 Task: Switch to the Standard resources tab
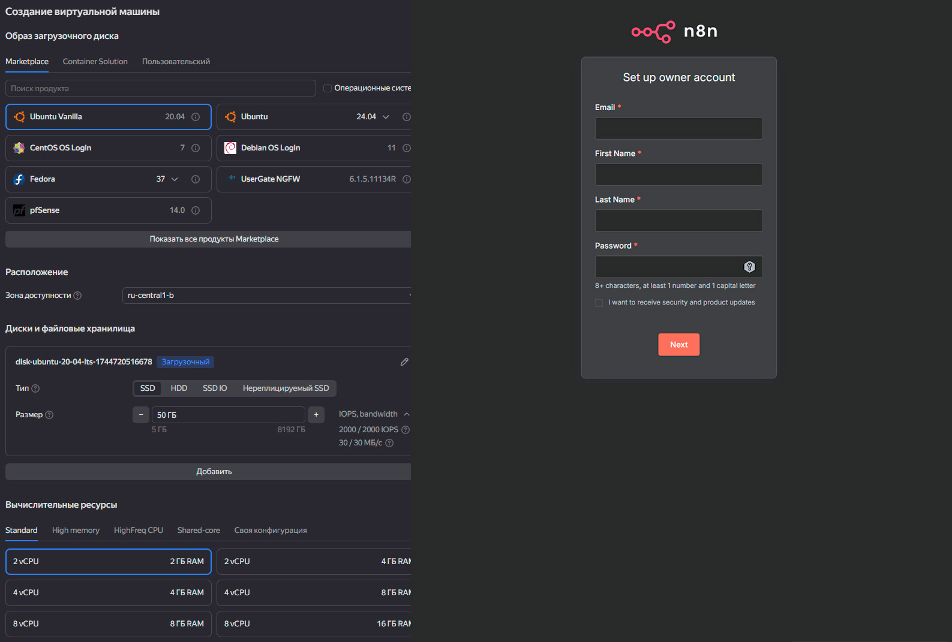coord(22,531)
